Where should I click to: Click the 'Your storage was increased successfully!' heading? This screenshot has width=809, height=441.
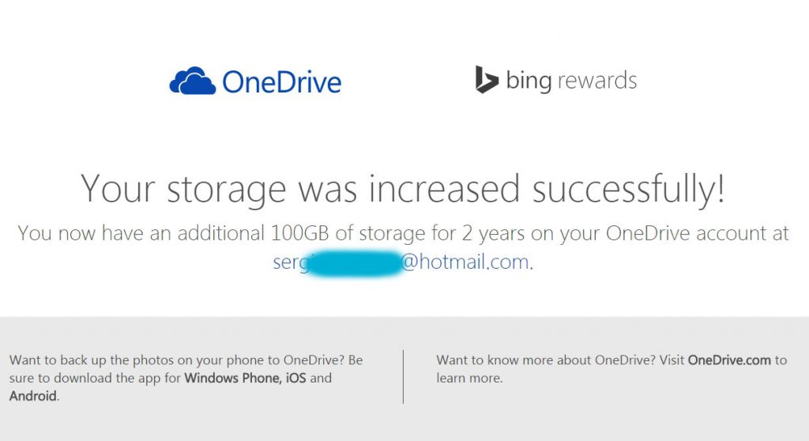[x=403, y=188]
